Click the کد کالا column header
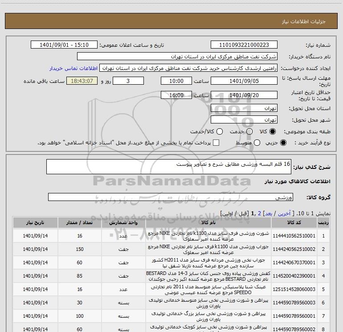The image size is (343, 332). click(x=294, y=223)
